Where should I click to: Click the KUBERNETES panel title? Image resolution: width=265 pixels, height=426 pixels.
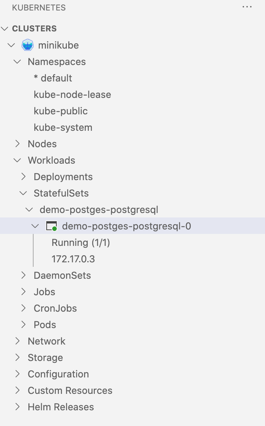39,7
